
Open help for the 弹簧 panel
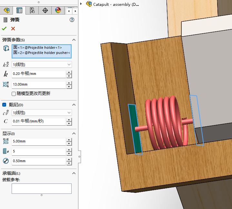click(72, 20)
